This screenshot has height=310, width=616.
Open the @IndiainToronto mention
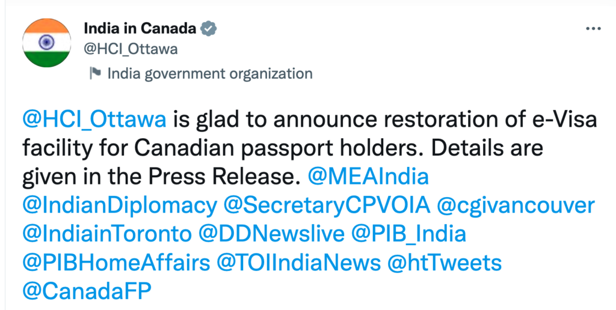coord(108,234)
